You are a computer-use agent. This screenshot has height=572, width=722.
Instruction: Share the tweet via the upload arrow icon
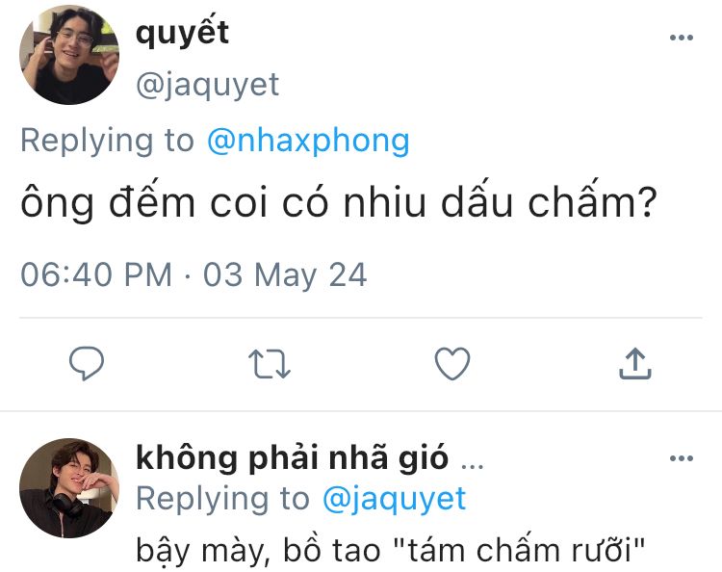[635, 363]
